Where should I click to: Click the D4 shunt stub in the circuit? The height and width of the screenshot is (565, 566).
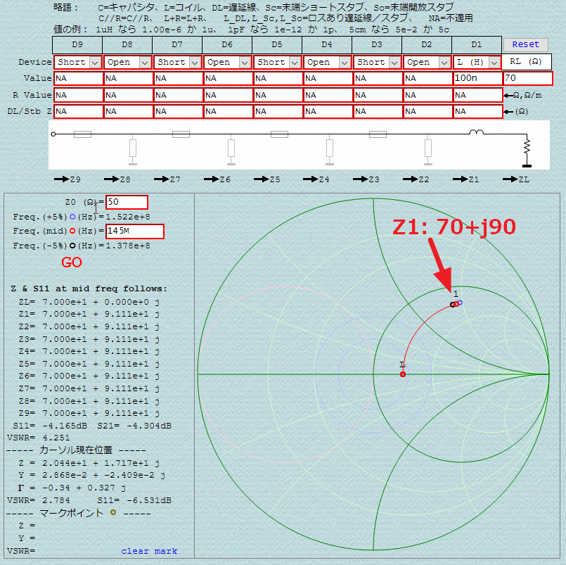click(x=330, y=148)
